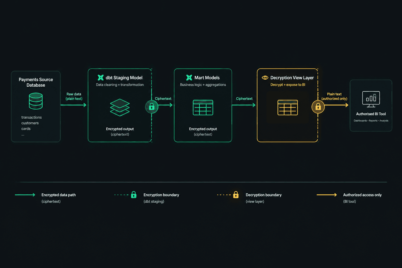
Task: Click the "Mart Models" heading
Action: (207, 78)
